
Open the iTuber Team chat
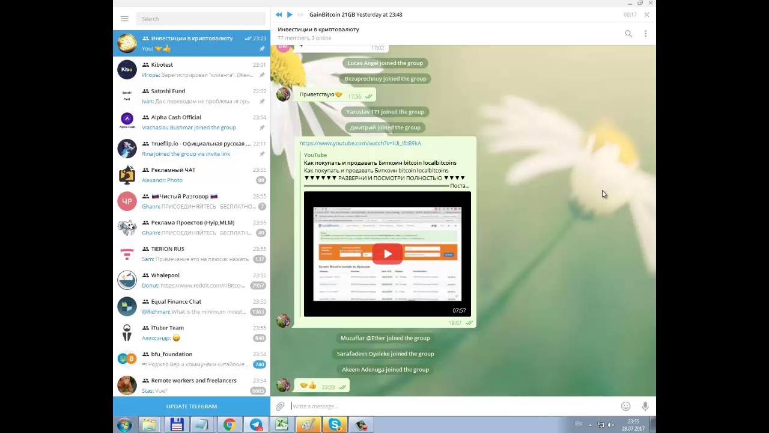[192, 333]
